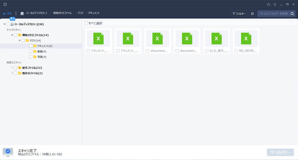This screenshot has height=160, width=298.
Task: Expand the 既存のファイル(2) tree node
Action: pyautogui.click(x=12, y=73)
